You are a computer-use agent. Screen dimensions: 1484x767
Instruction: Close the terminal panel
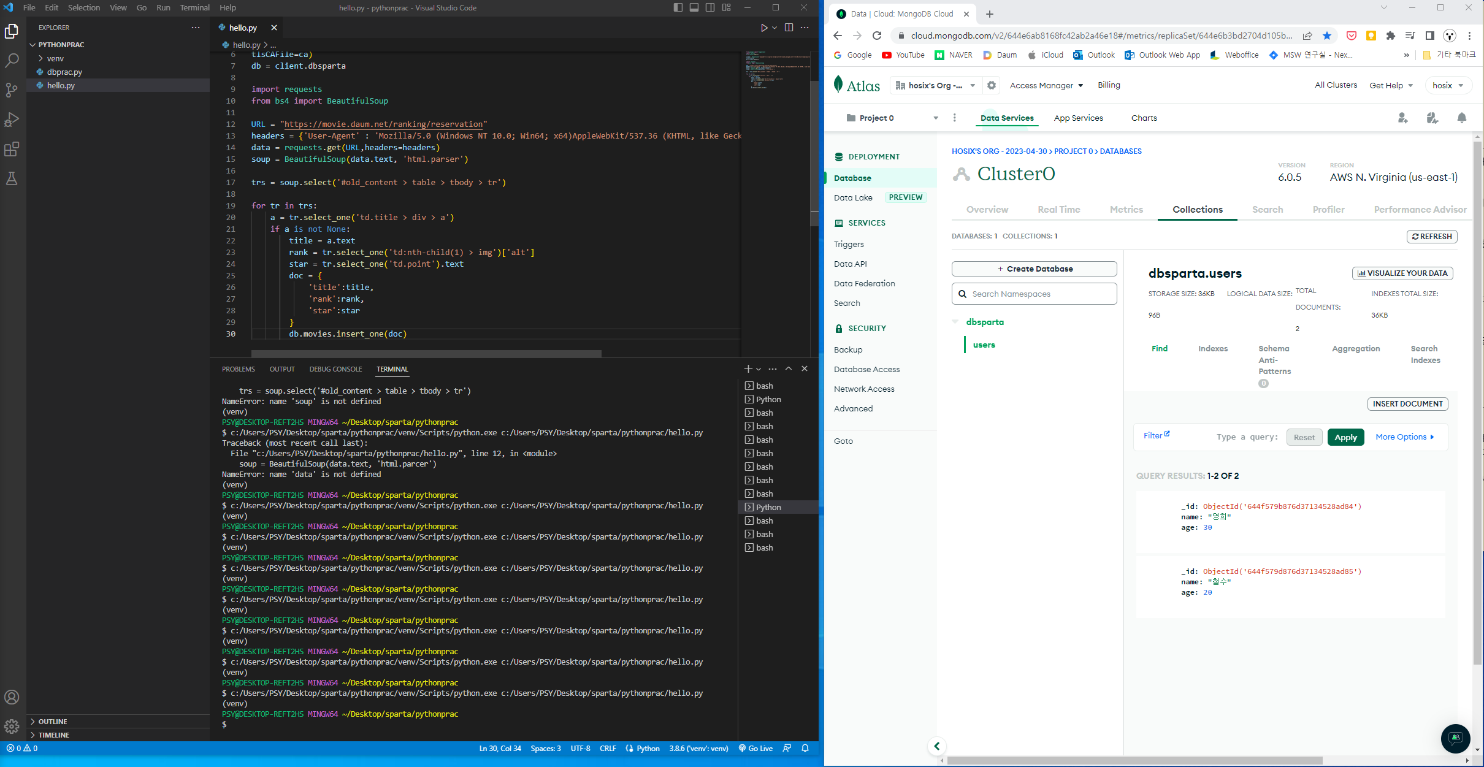point(805,368)
